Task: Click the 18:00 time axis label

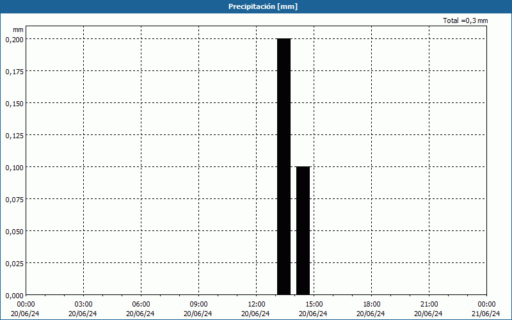Action: [x=372, y=305]
